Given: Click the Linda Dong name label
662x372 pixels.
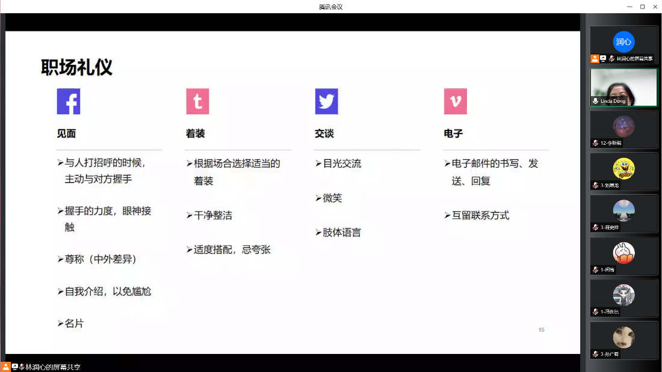Looking at the screenshot, I should pyautogui.click(x=613, y=101).
